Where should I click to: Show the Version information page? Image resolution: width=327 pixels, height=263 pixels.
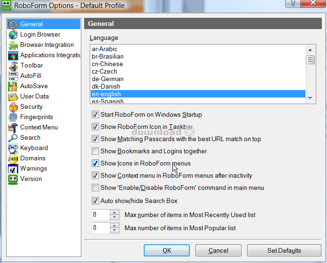(x=31, y=179)
